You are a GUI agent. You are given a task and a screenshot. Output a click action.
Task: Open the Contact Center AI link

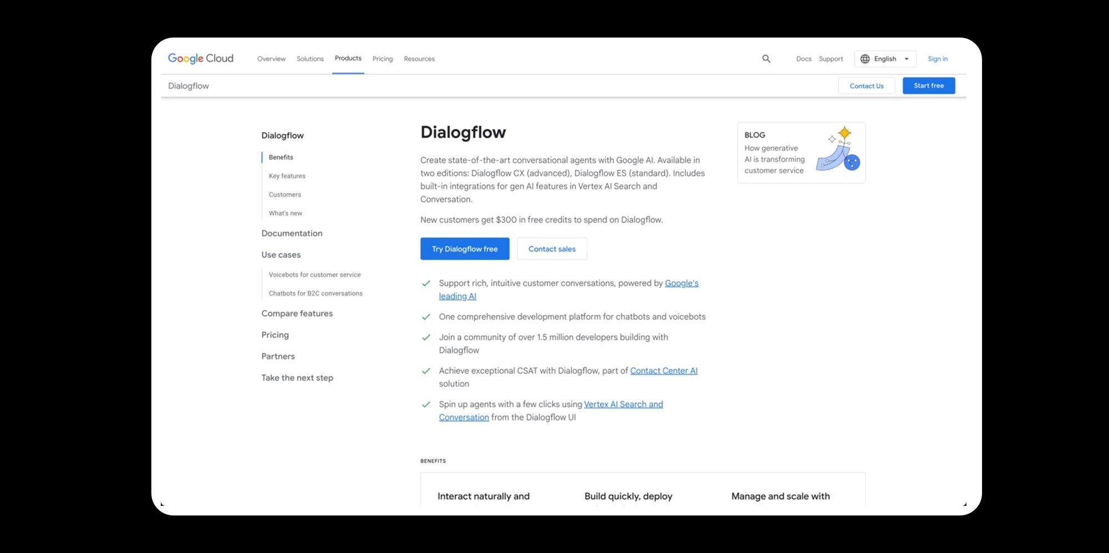pyautogui.click(x=664, y=371)
